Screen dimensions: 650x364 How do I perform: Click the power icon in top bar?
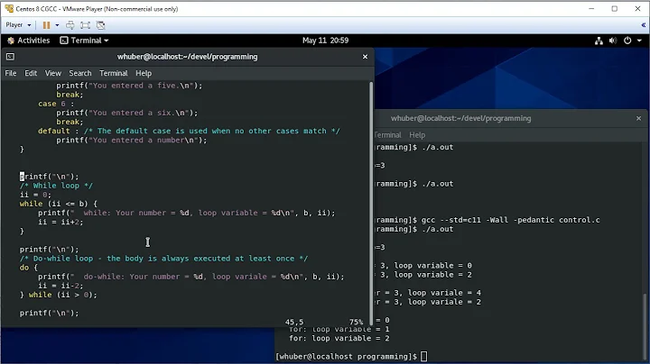tap(627, 41)
